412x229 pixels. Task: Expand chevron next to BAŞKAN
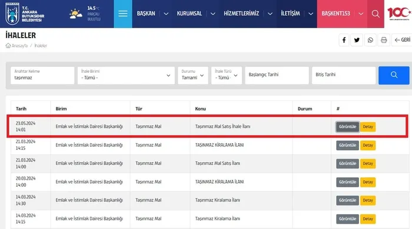[x=166, y=14]
